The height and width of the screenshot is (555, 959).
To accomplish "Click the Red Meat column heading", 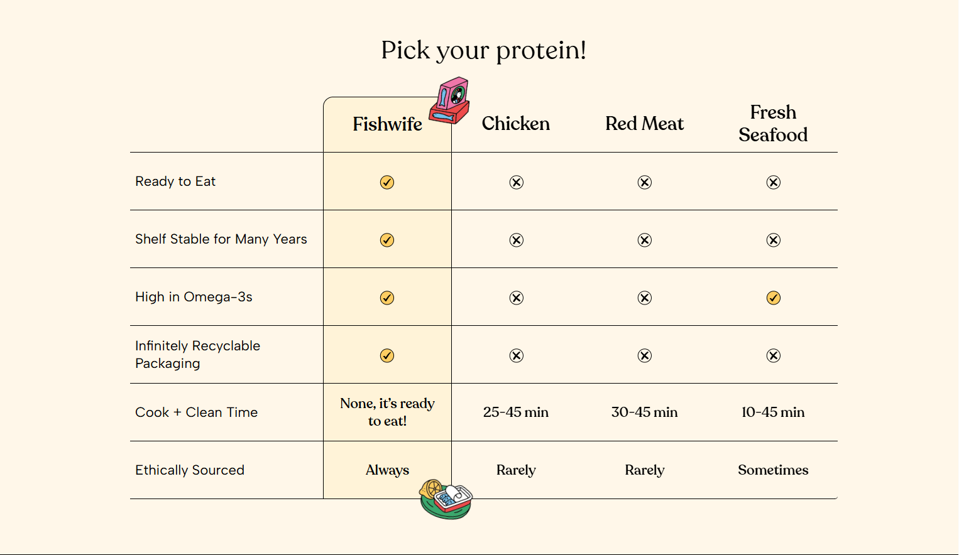I will pos(644,124).
